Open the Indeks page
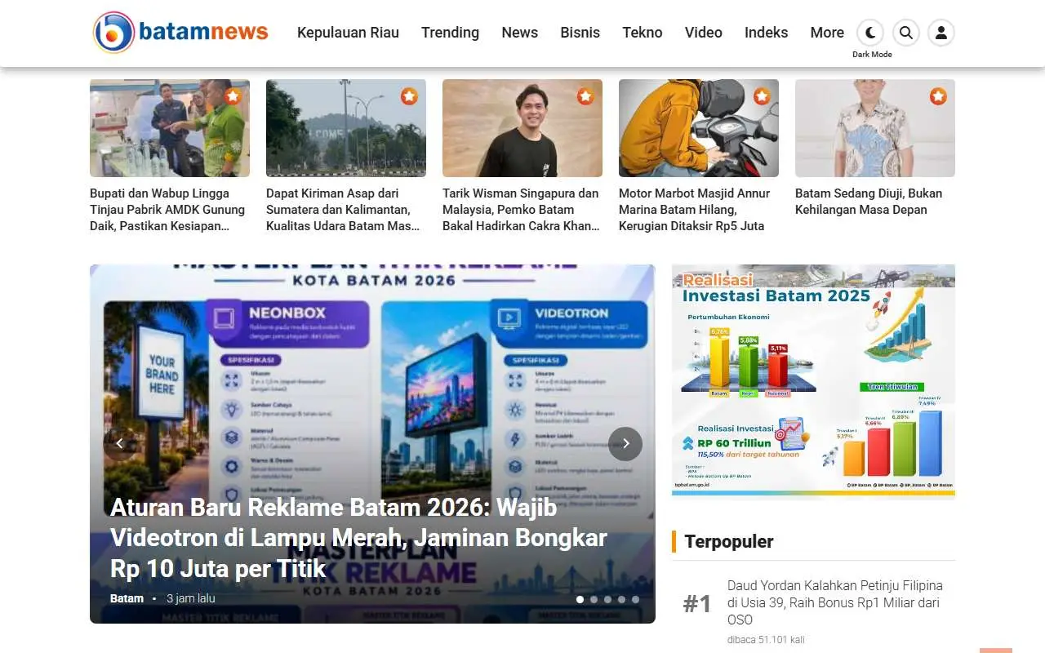1045x653 pixels. click(x=767, y=33)
